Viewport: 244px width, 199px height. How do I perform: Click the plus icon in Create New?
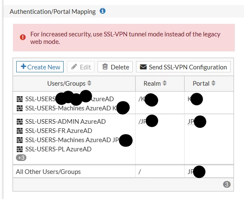pyautogui.click(x=23, y=66)
